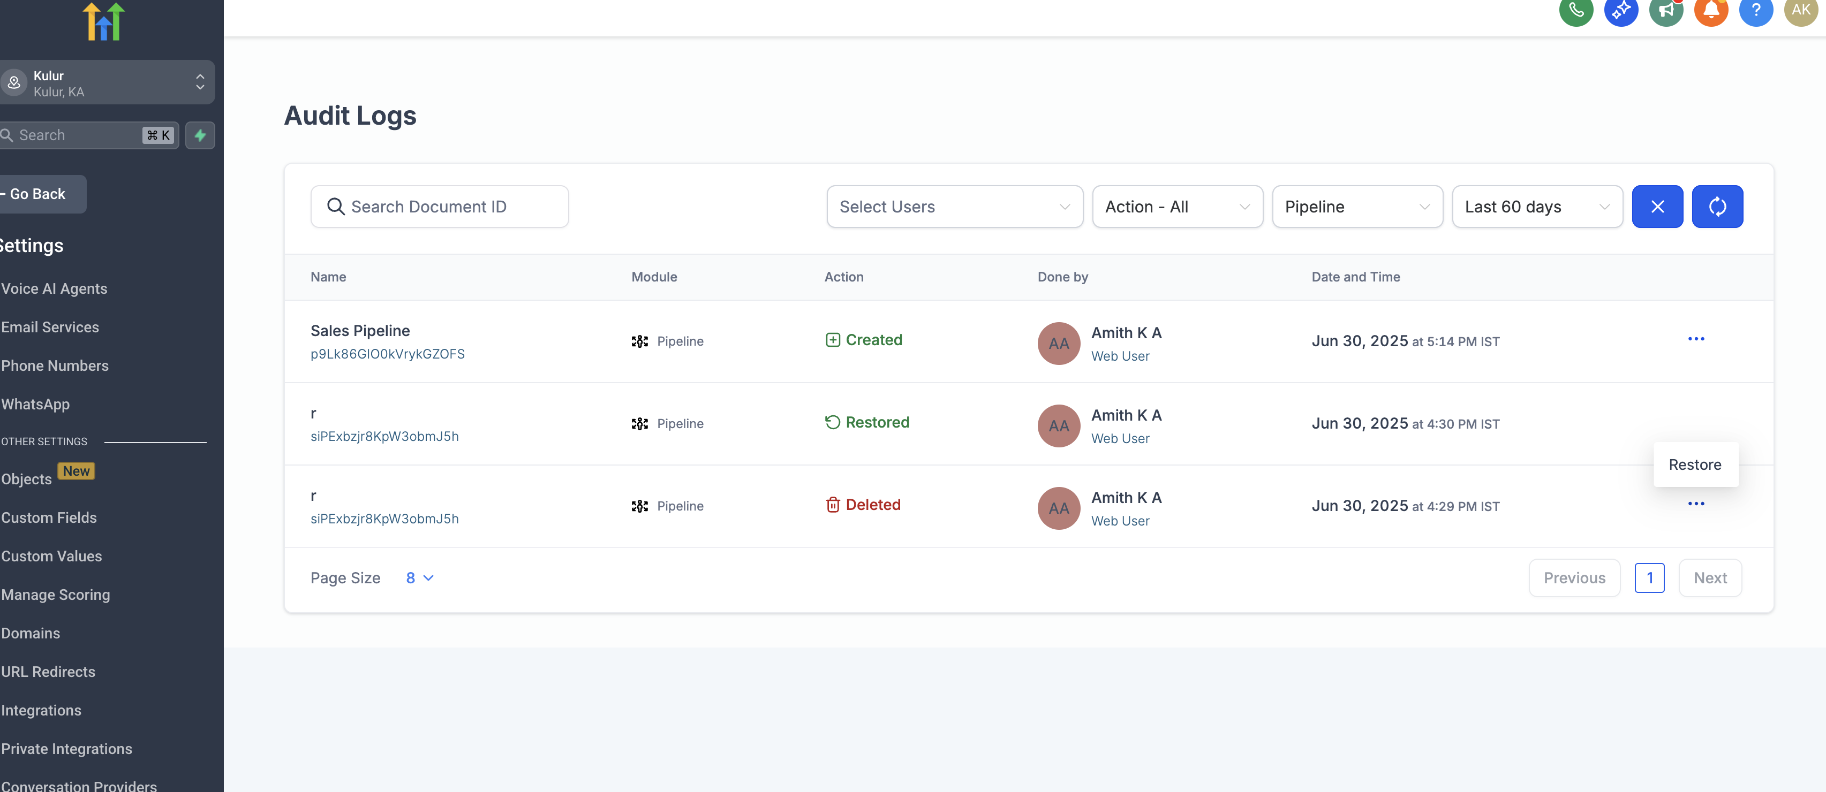The image size is (1826, 792).
Task: Click the Go Back button
Action: tap(39, 194)
